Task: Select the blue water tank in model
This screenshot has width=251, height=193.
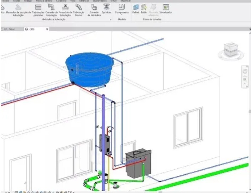Action: [89, 69]
